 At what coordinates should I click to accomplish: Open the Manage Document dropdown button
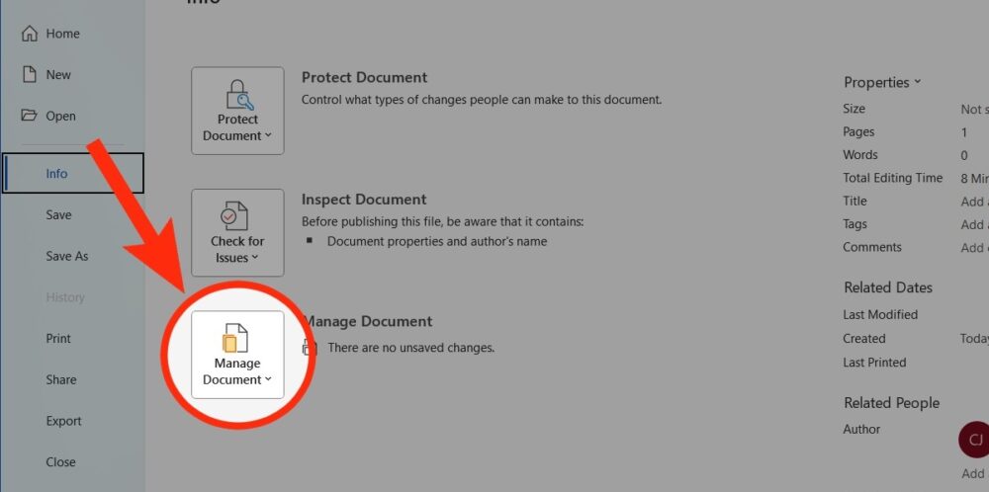[237, 355]
